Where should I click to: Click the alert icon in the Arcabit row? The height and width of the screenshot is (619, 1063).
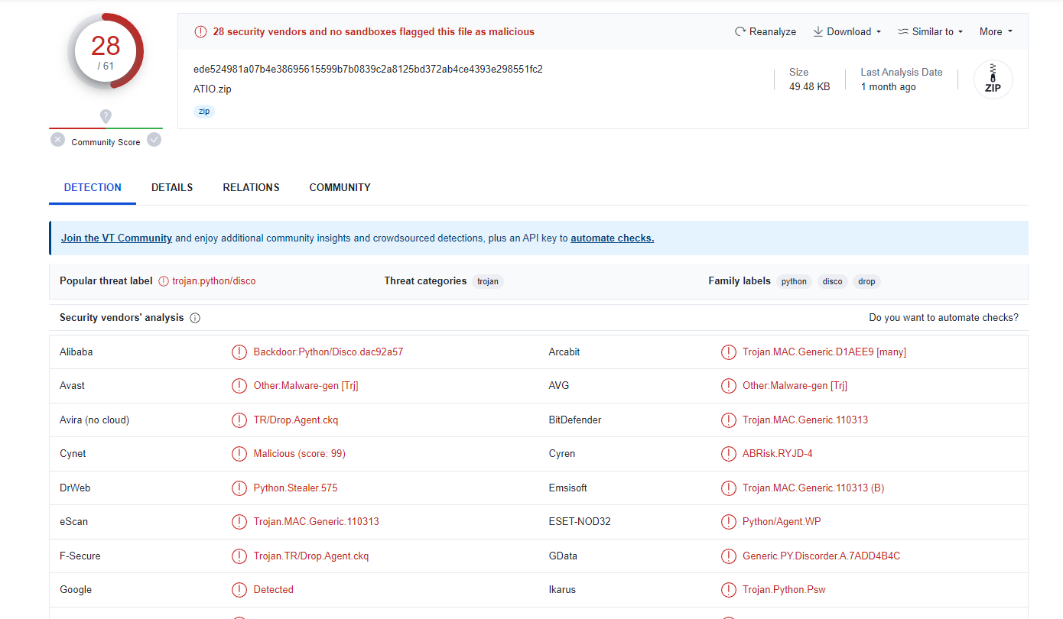coord(729,352)
